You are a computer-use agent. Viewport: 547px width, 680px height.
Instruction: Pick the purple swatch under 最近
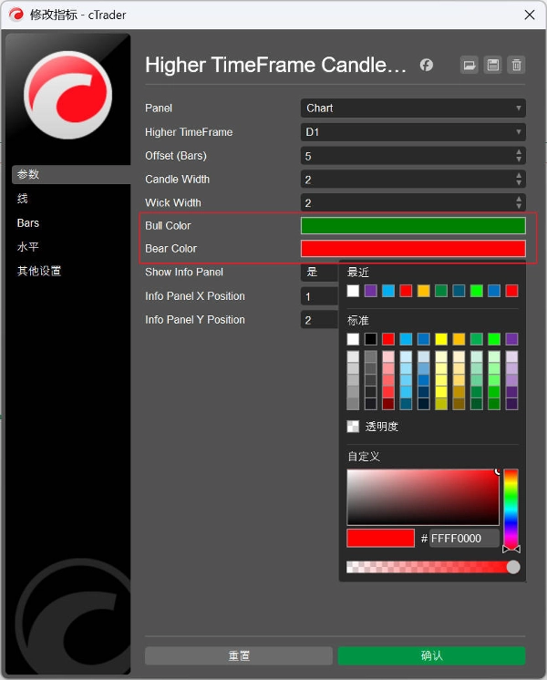click(370, 291)
